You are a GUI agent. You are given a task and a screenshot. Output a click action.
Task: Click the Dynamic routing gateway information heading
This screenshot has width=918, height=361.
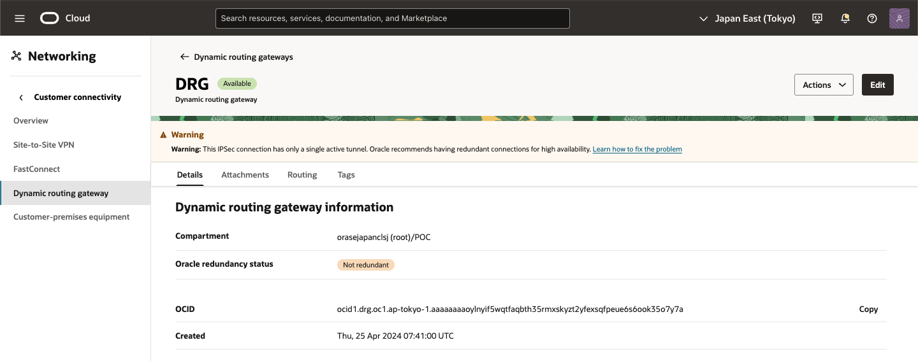click(x=284, y=207)
